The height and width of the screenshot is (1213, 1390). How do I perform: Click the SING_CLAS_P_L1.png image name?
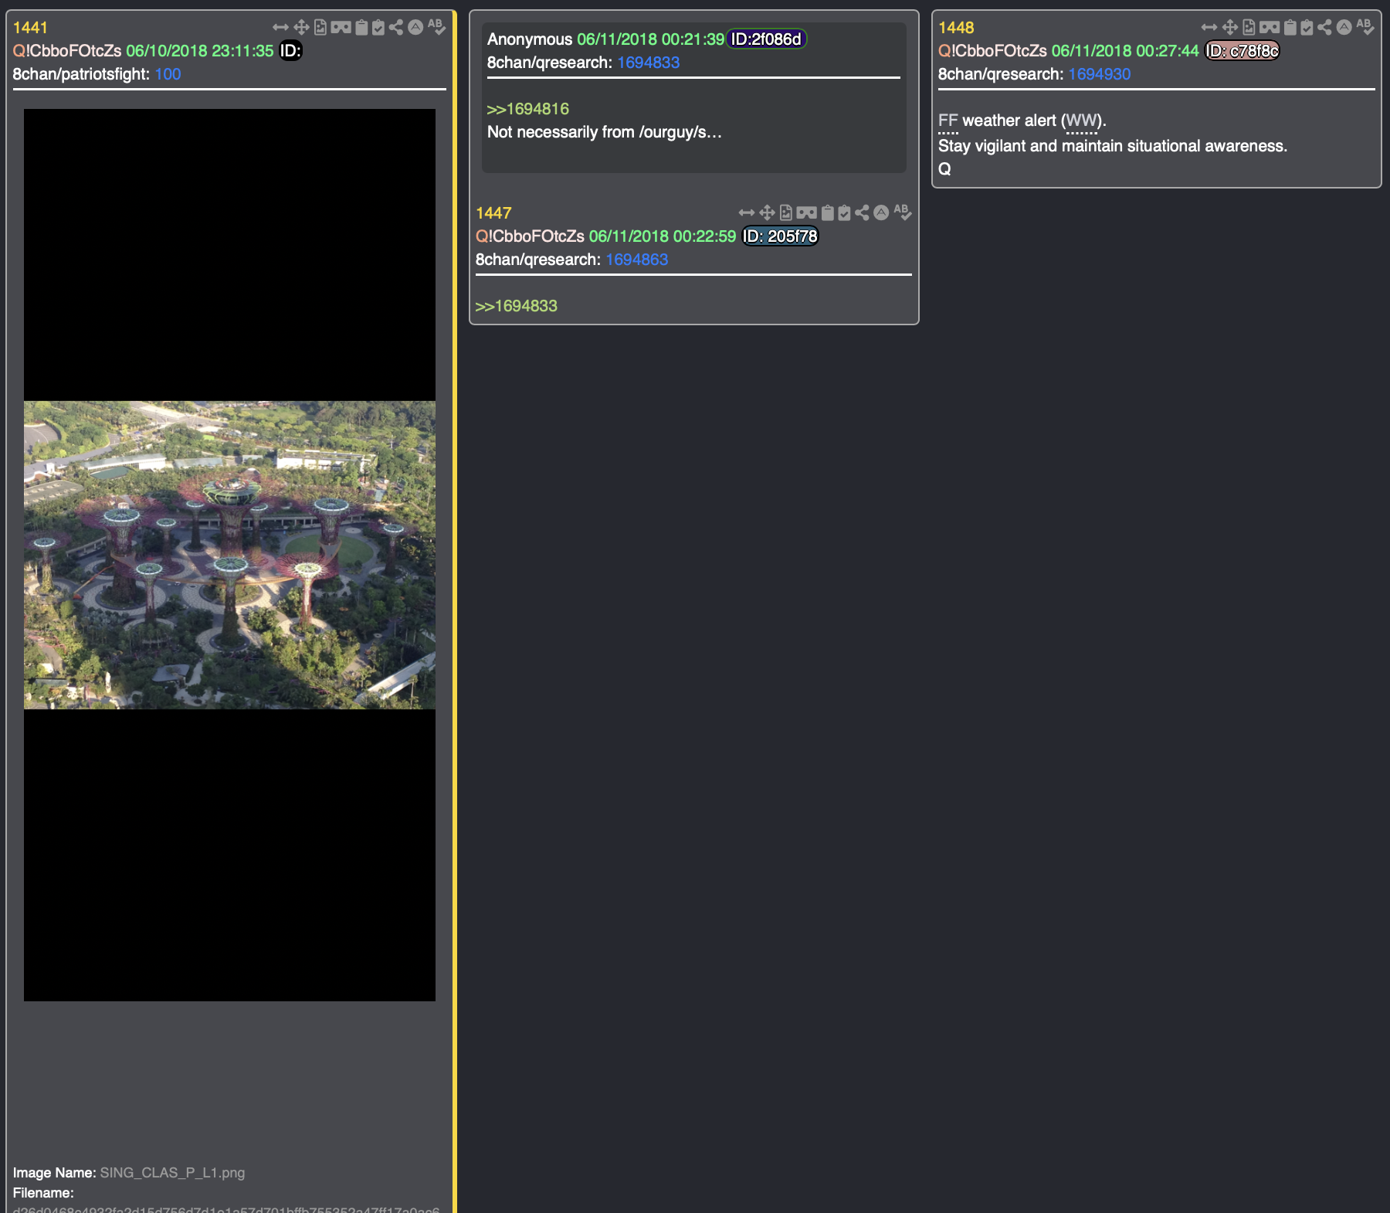pyautogui.click(x=172, y=1173)
